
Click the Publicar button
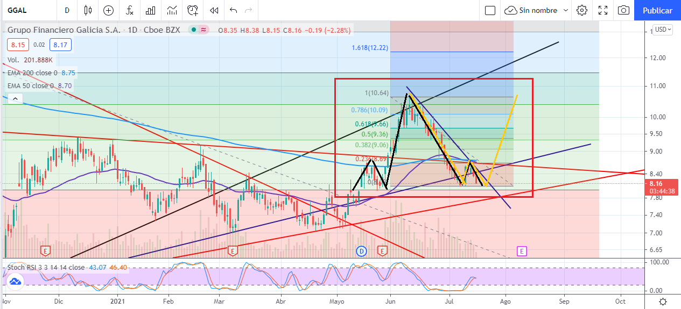click(x=657, y=10)
